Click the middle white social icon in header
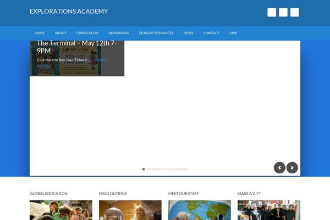330x220 pixels. [x=283, y=12]
